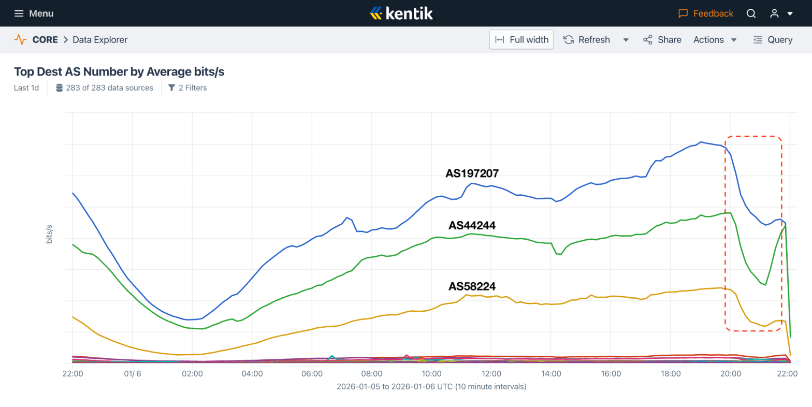
Task: Expand the Actions dropdown
Action: [715, 40]
